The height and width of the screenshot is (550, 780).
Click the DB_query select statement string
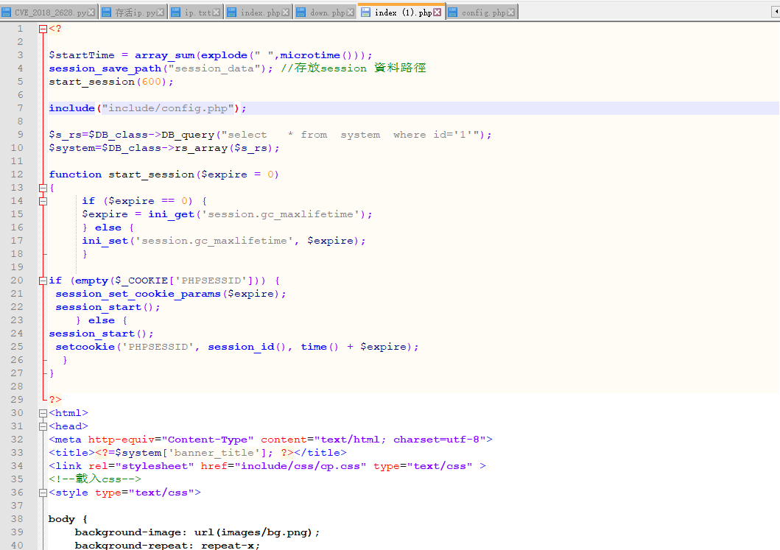(350, 135)
